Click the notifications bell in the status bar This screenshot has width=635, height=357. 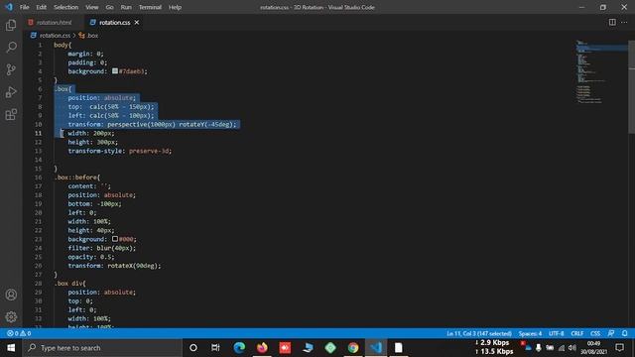coord(624,333)
